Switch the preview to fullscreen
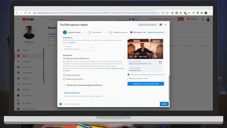227x128 pixels. click(160, 57)
